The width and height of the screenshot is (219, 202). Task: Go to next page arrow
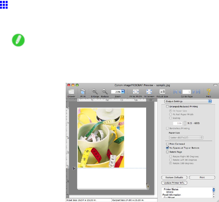tap(193, 92)
